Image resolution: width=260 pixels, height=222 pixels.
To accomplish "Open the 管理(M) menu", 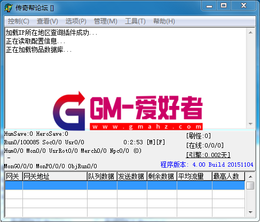I will [105, 21].
